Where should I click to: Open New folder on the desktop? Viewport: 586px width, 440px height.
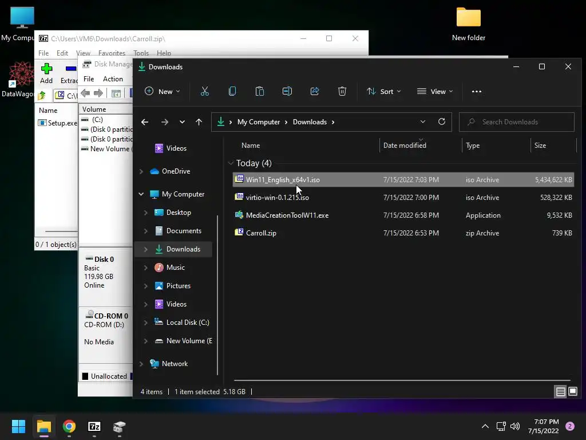469,23
